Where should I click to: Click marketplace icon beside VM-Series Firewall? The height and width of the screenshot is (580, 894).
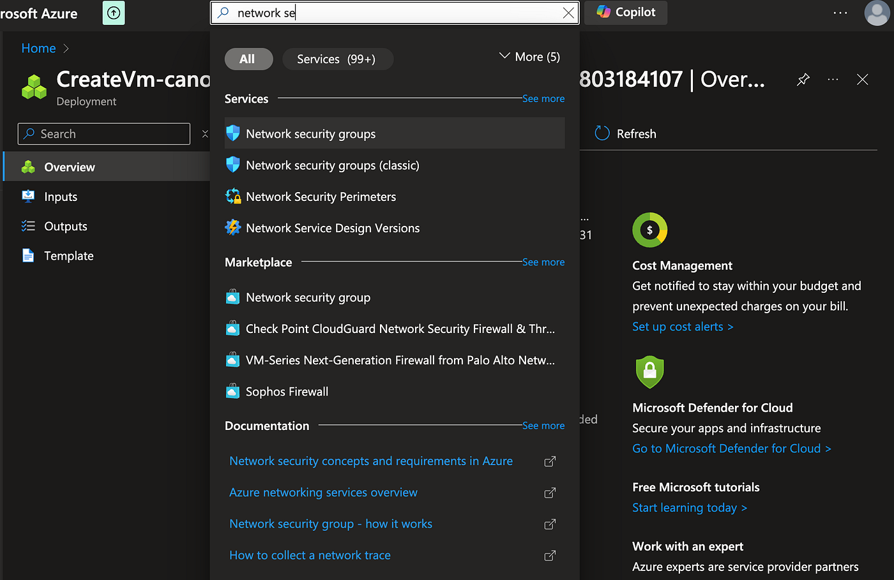(x=233, y=359)
